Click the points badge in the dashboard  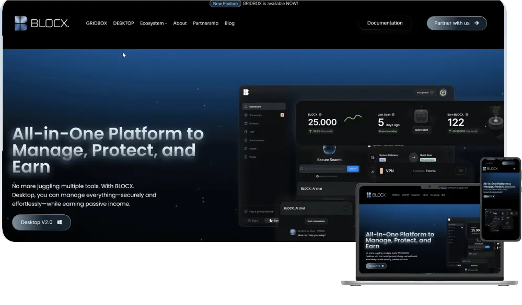(x=425, y=92)
